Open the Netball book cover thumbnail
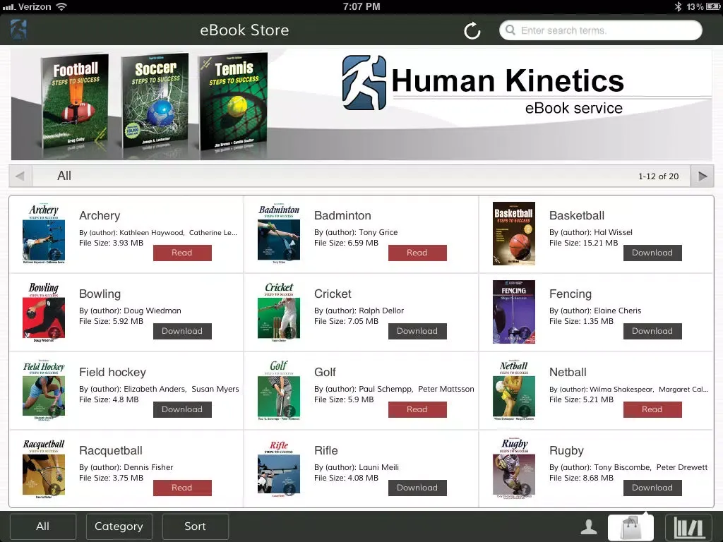This screenshot has width=723, height=542. tap(514, 390)
